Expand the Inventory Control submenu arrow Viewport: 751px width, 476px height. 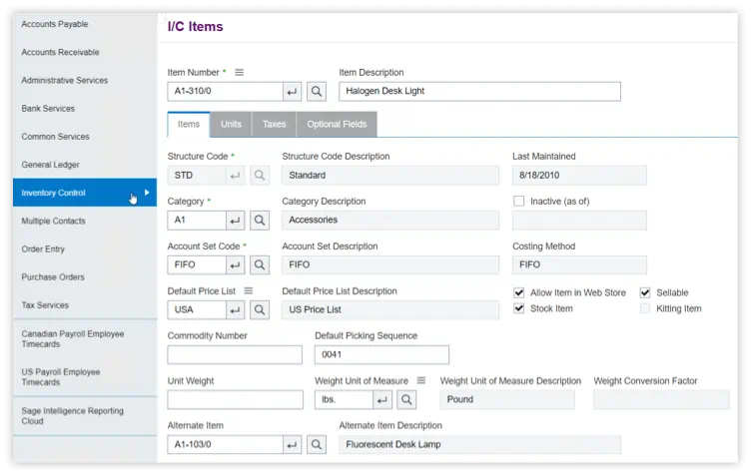coord(147,193)
